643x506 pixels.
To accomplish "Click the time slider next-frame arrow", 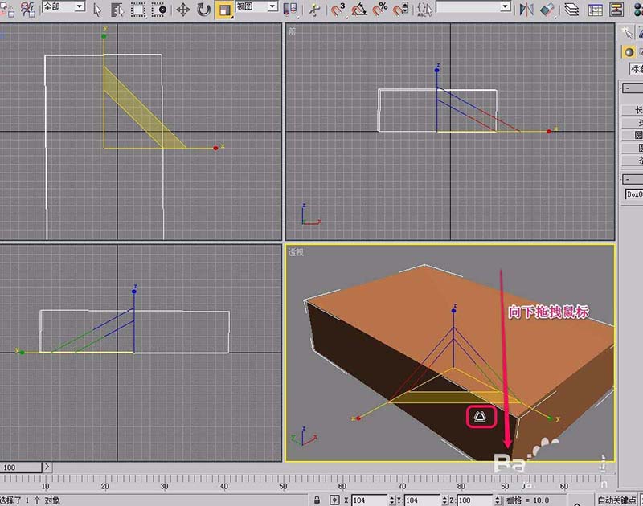I will pos(47,467).
